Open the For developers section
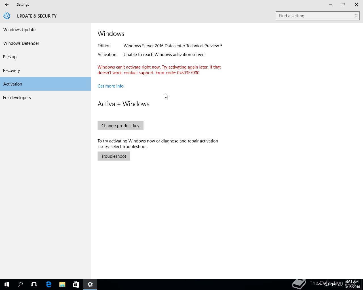The width and height of the screenshot is (363, 290). [x=45, y=97]
